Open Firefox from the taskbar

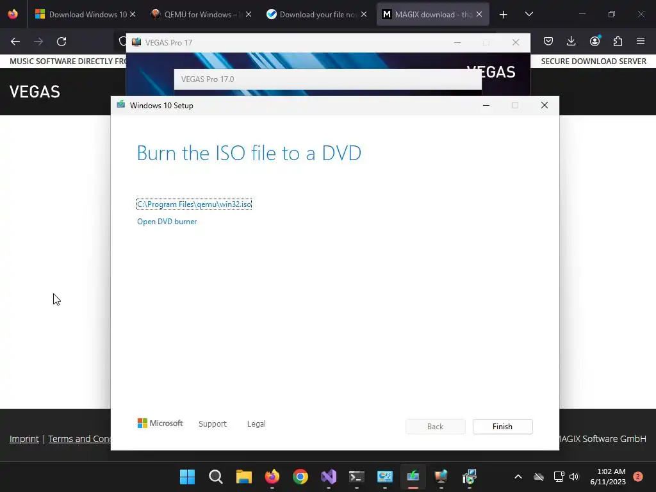coord(272,477)
